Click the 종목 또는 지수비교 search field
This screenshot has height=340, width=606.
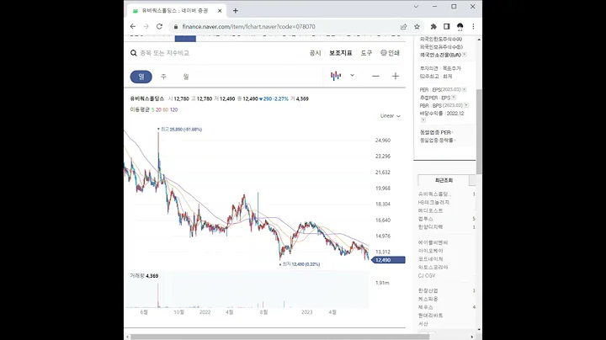pos(165,53)
